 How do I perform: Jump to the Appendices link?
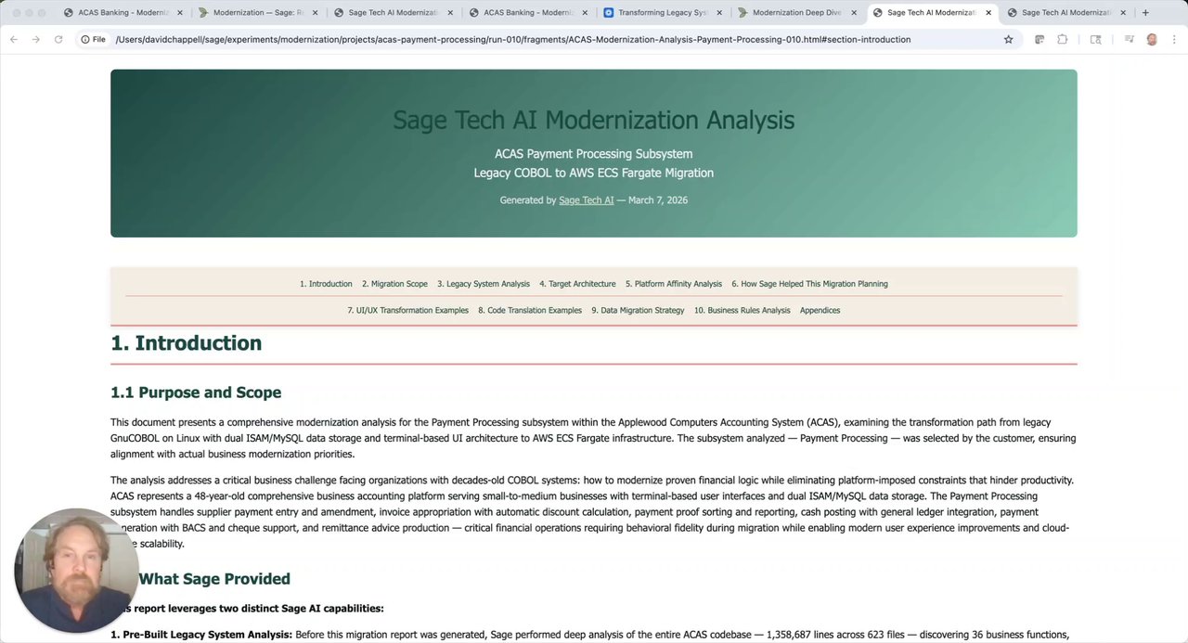pos(820,311)
